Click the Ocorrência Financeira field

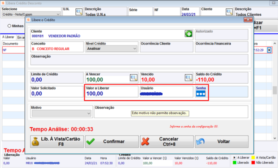point(222,47)
